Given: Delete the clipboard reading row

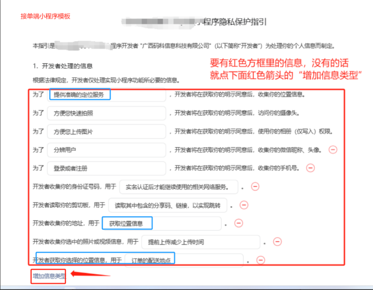Looking at the screenshot, I should tap(244, 205).
